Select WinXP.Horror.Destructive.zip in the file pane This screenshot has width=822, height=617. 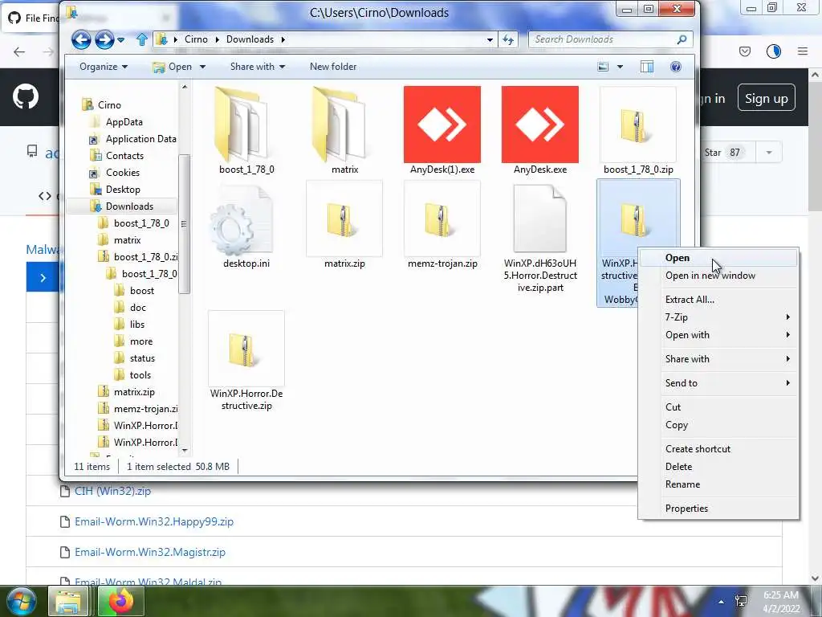coord(246,362)
